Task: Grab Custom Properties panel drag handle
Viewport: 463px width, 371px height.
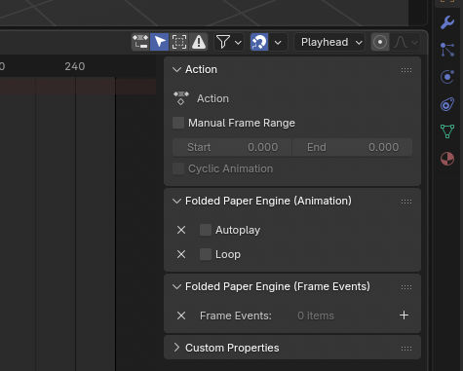Action: (406, 349)
